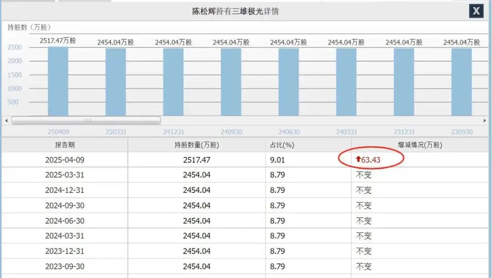Select the 2023-12-31 report date cell
Screen dimensions: 492x278
point(65,251)
